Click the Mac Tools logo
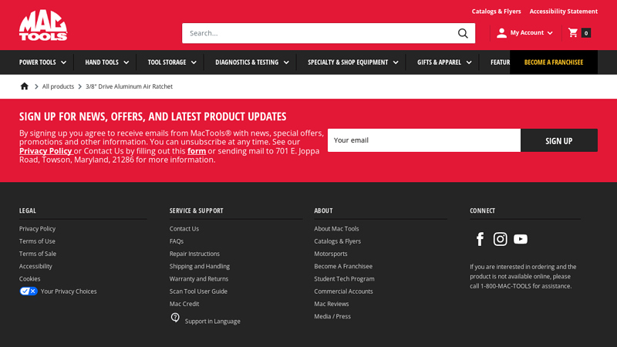The image size is (617, 347). pyautogui.click(x=43, y=25)
